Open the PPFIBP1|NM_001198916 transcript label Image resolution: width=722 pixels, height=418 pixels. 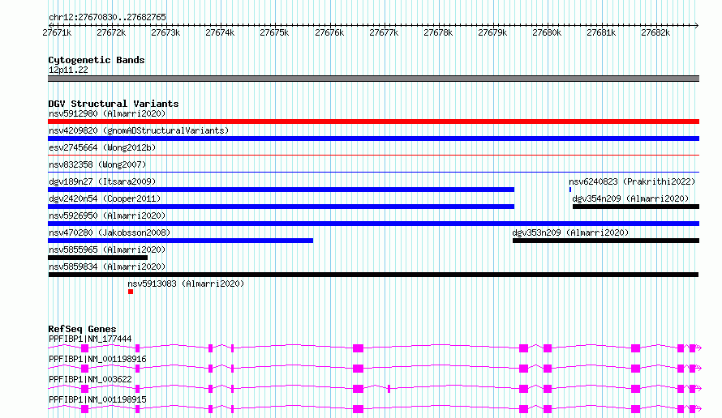97,359
